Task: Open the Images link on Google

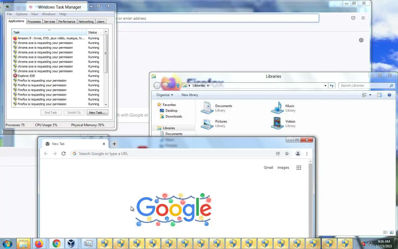Action: pyautogui.click(x=283, y=168)
